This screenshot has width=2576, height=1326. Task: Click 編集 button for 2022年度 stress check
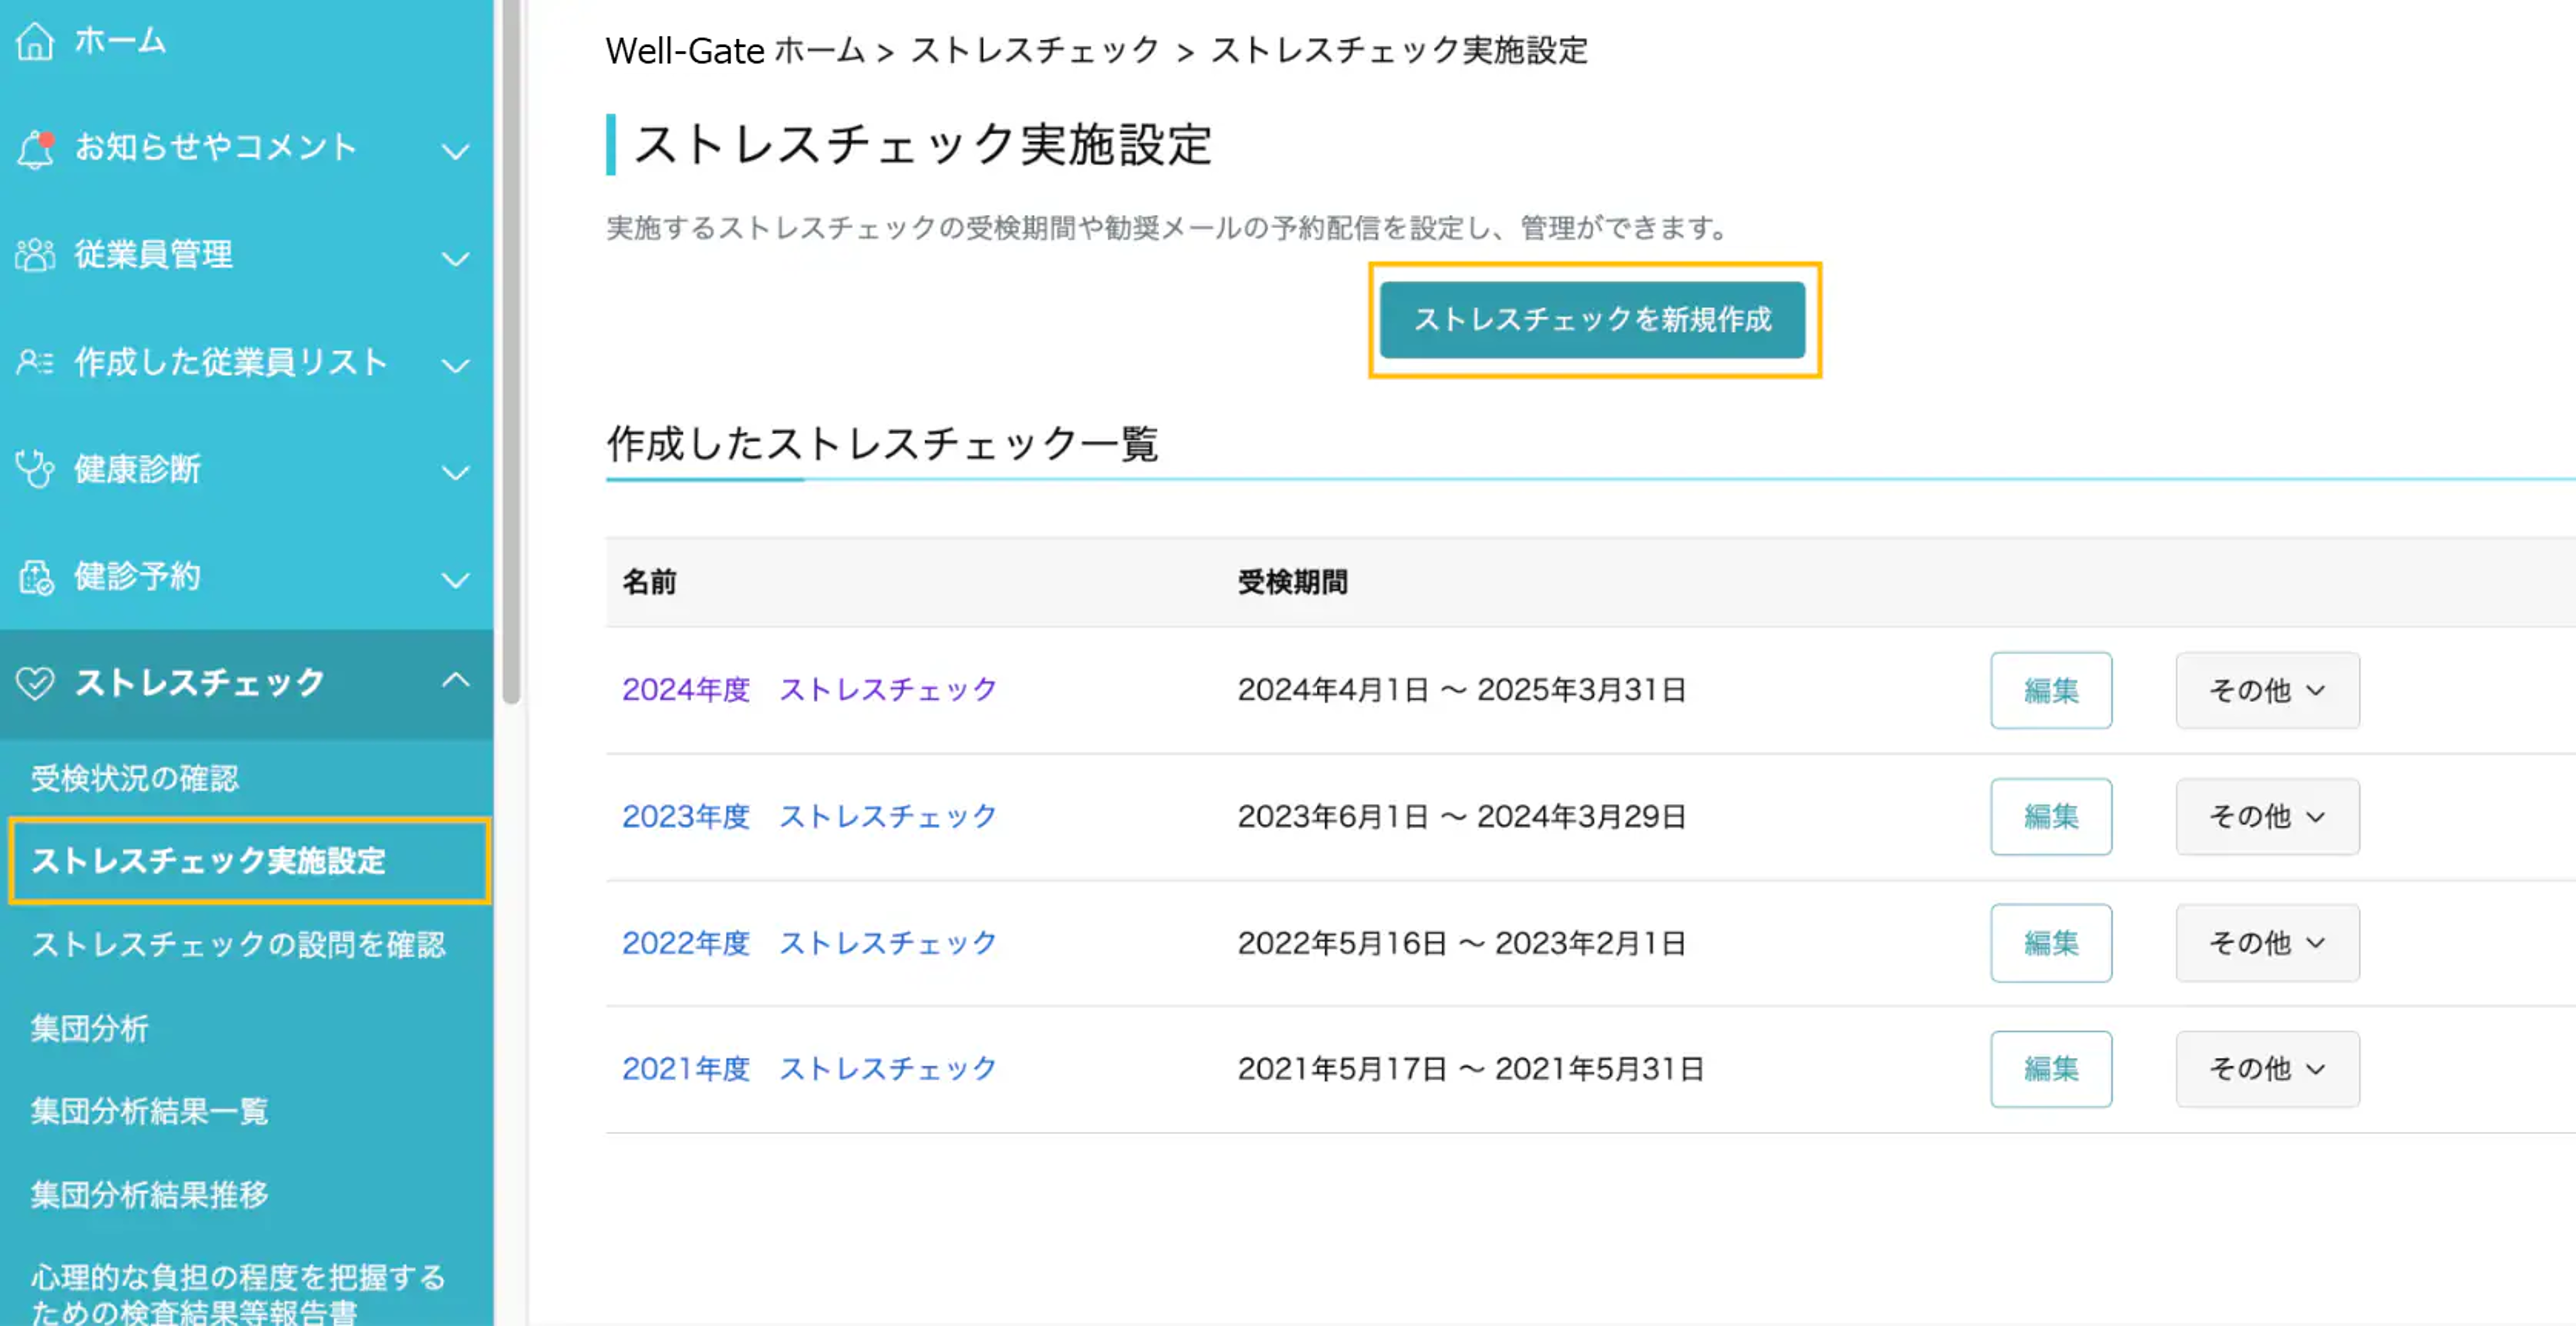[x=2051, y=942]
